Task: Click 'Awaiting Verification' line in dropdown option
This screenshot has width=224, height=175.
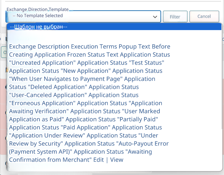Action: click(39, 111)
